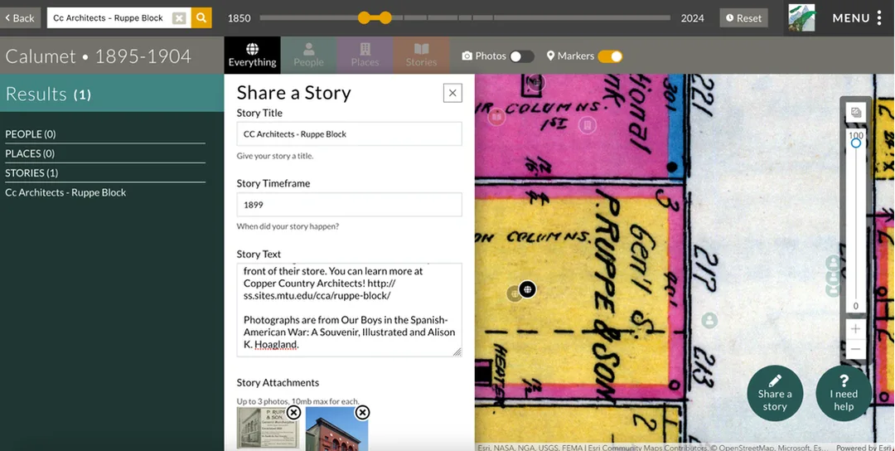Open the MENU options
This screenshot has height=451, width=895.
point(857,17)
